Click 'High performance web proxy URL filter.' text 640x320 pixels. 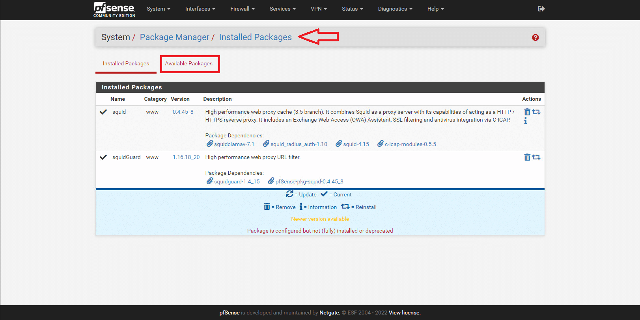pyautogui.click(x=253, y=157)
